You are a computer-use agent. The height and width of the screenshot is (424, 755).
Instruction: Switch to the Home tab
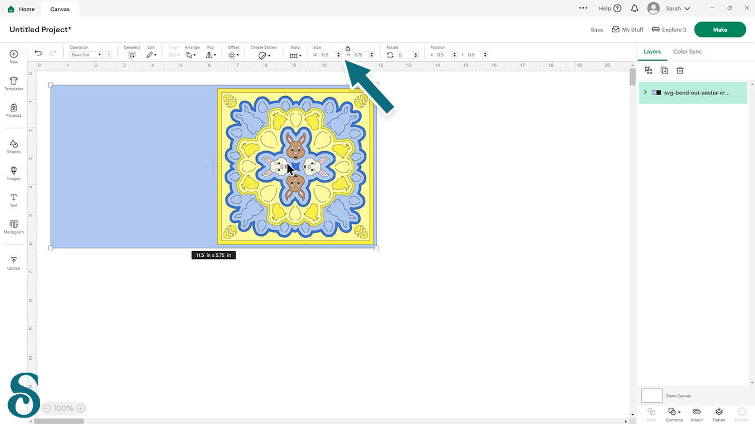tap(22, 9)
